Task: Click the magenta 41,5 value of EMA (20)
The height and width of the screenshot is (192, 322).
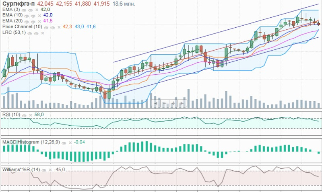Action: (48, 21)
